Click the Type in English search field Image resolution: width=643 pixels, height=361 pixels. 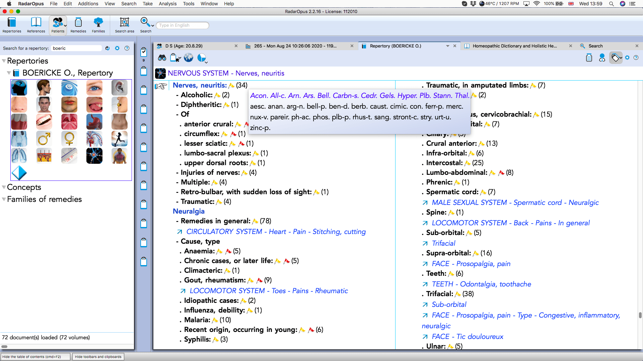tap(183, 25)
